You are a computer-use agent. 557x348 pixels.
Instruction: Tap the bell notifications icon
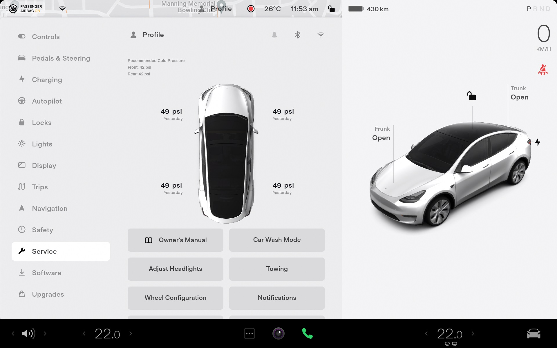click(x=274, y=35)
